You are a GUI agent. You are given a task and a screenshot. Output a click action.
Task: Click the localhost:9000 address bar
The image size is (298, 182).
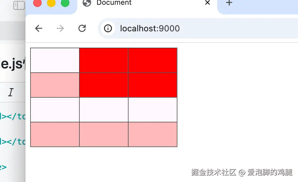[198, 28]
